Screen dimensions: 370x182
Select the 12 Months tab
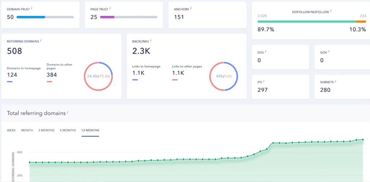(90, 130)
